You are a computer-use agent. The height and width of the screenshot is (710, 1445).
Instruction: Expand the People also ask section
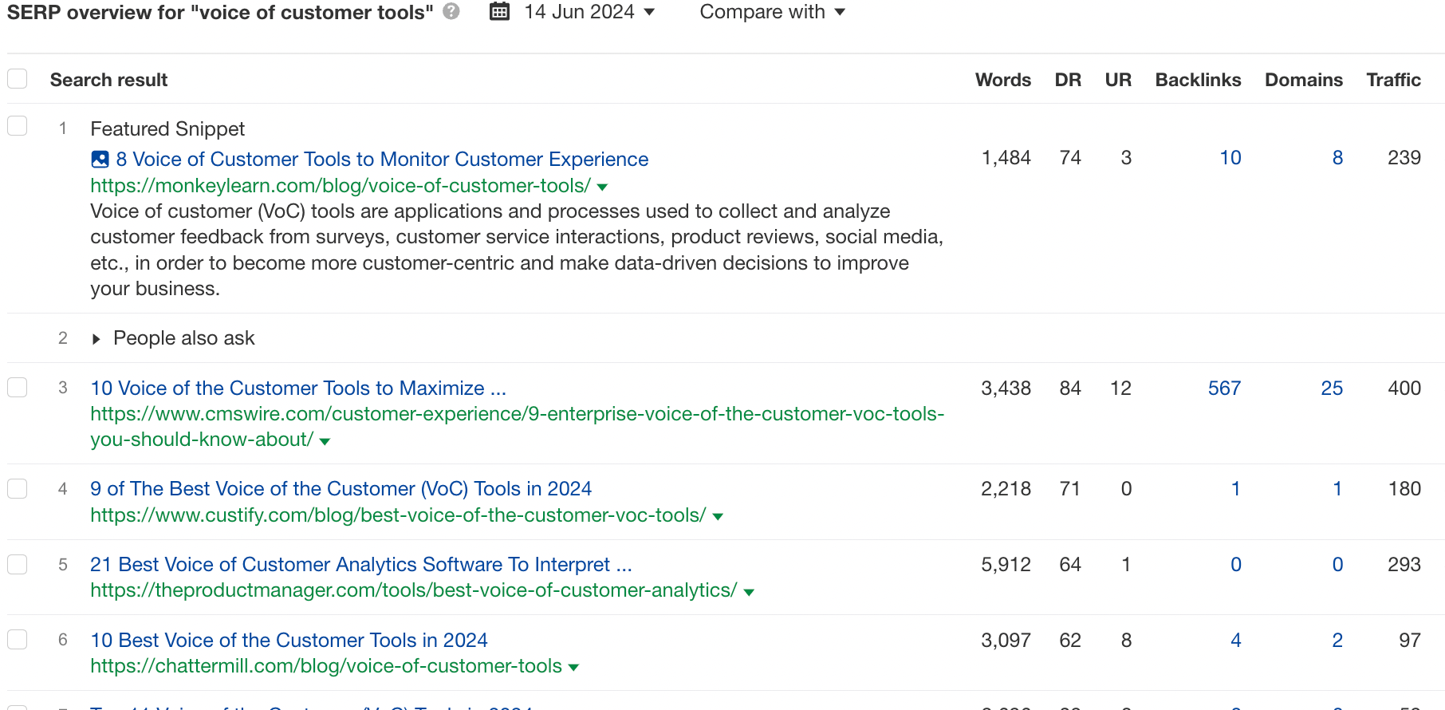96,339
